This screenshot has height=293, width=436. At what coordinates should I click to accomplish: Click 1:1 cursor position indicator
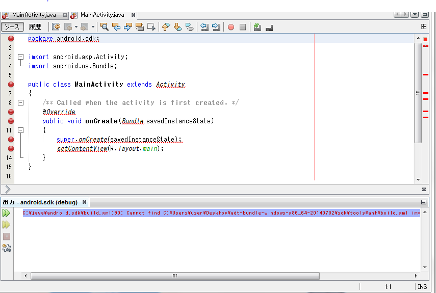[x=388, y=286]
